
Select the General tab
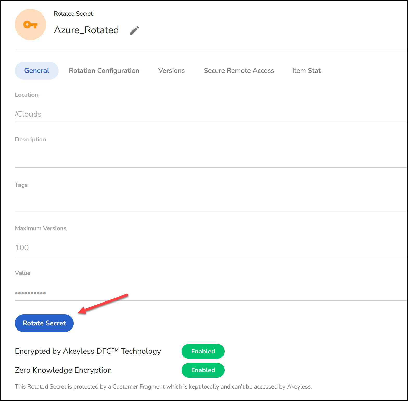pyautogui.click(x=37, y=70)
